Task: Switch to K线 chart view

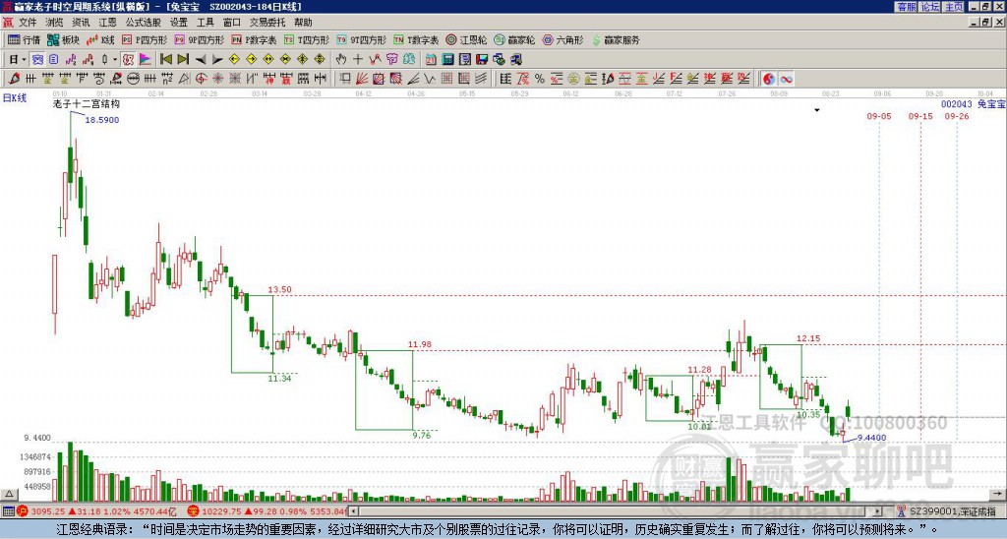Action: [x=100, y=39]
